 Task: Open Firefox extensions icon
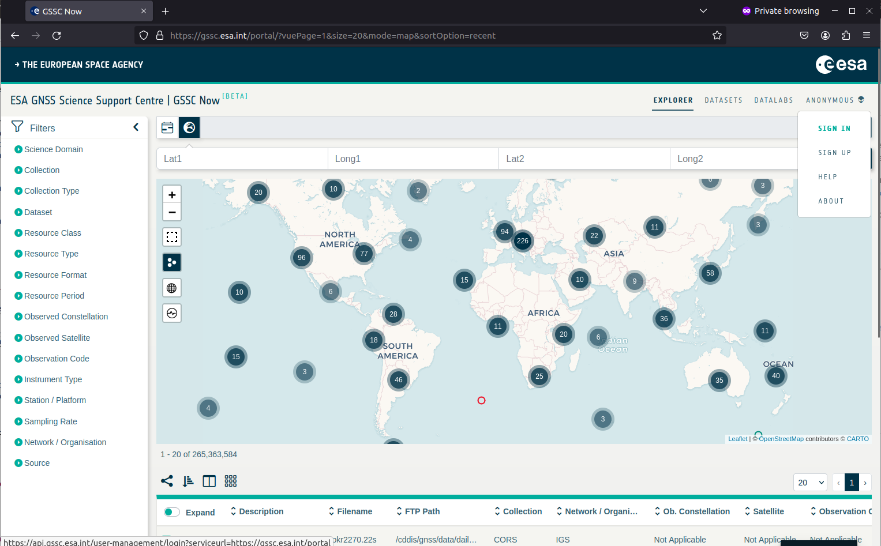coord(846,36)
